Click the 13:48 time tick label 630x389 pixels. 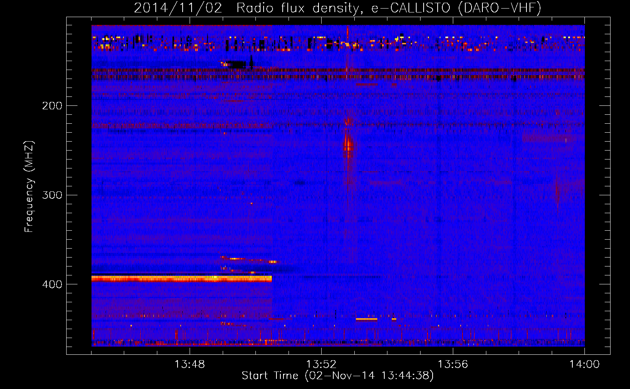pos(190,364)
